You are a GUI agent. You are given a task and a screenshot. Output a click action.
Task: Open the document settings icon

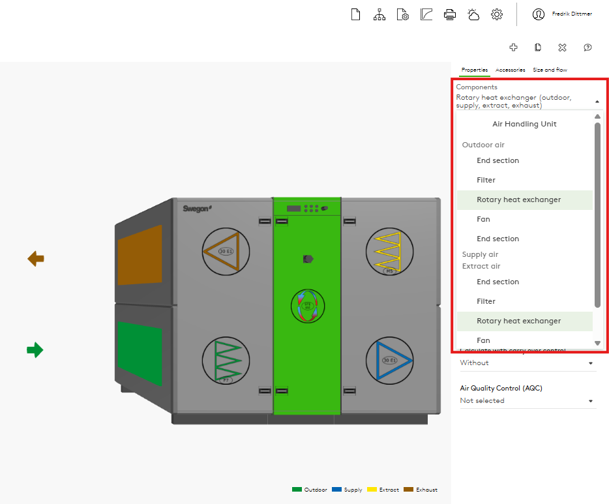tap(402, 14)
